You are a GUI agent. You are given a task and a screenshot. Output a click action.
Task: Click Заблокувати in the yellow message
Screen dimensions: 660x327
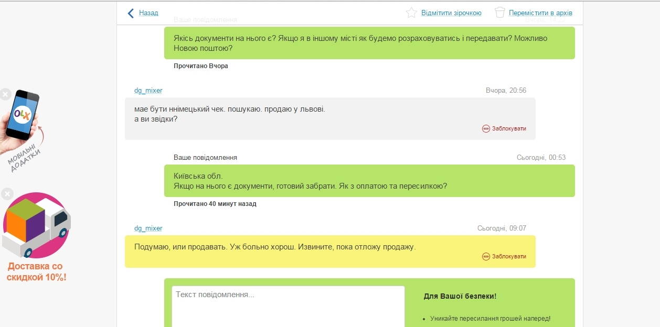click(x=509, y=256)
